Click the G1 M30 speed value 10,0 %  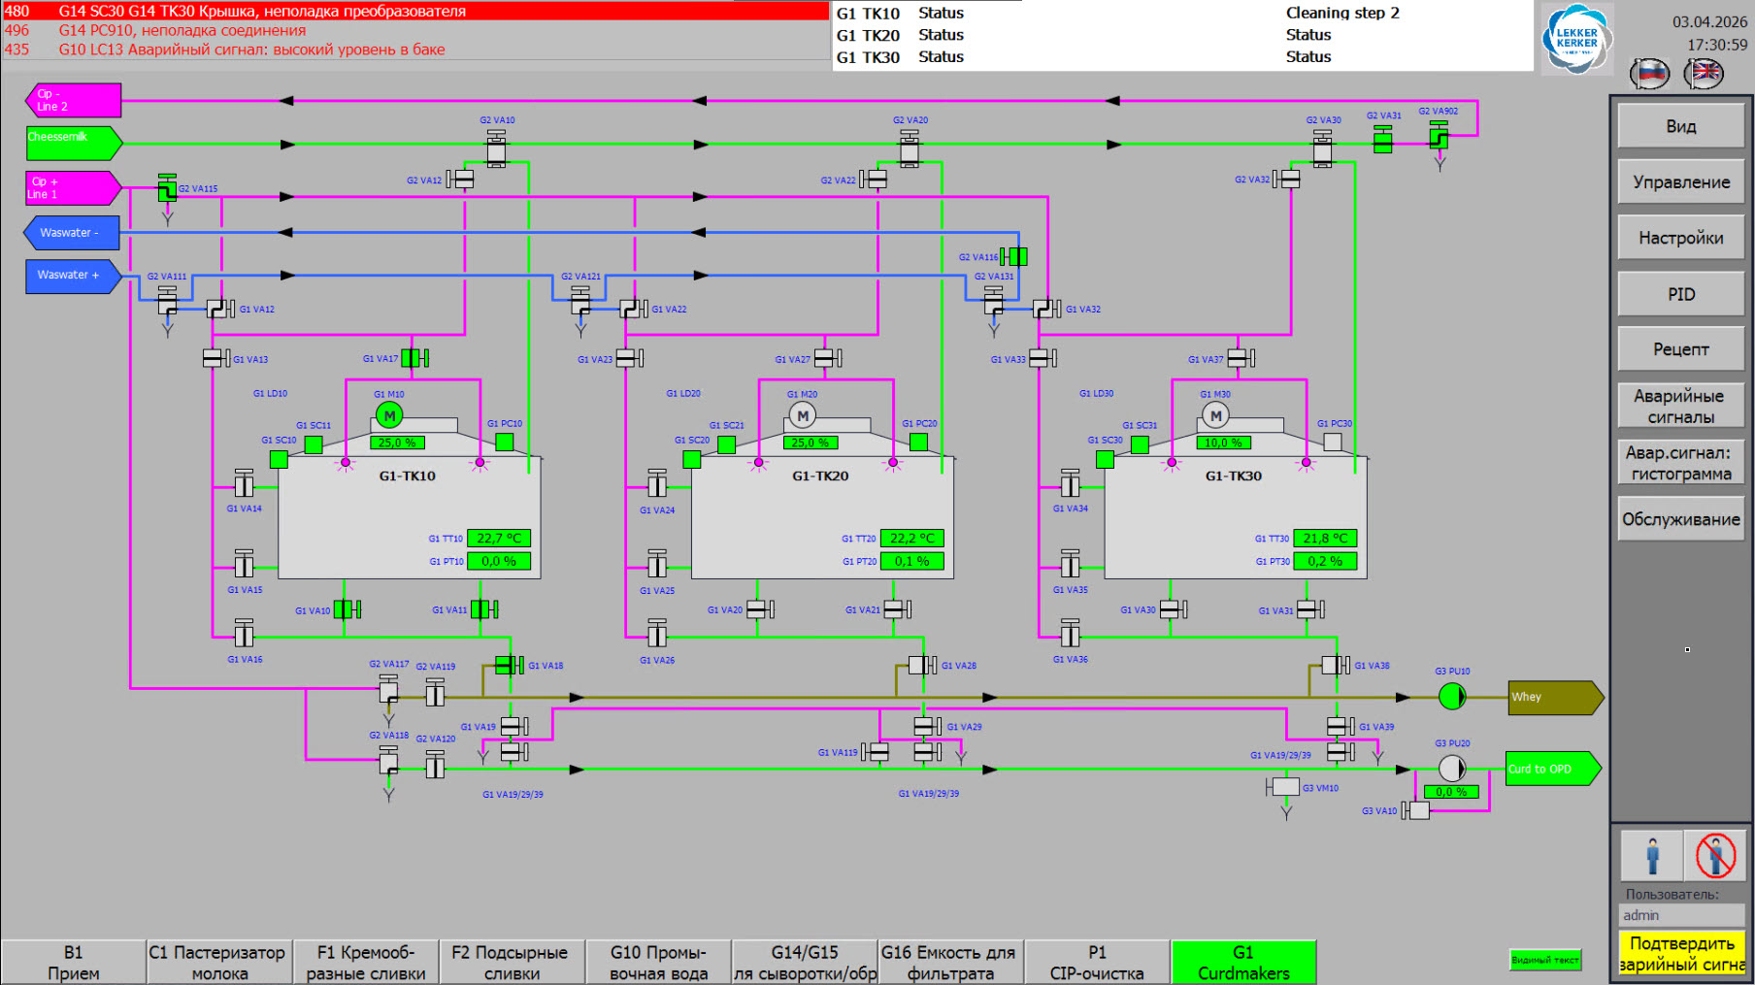tap(1223, 443)
